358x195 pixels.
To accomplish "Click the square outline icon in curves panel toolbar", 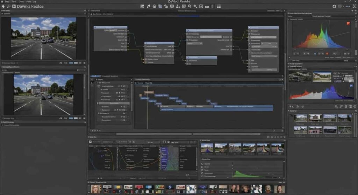I will coord(164,142).
